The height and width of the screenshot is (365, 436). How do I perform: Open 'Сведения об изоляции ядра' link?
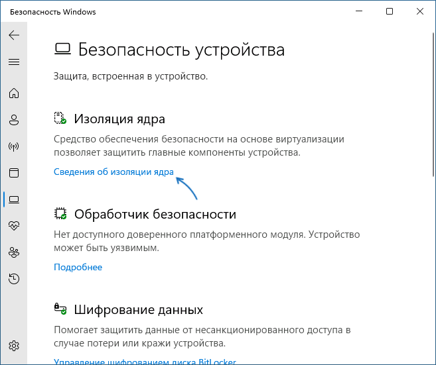113,172
